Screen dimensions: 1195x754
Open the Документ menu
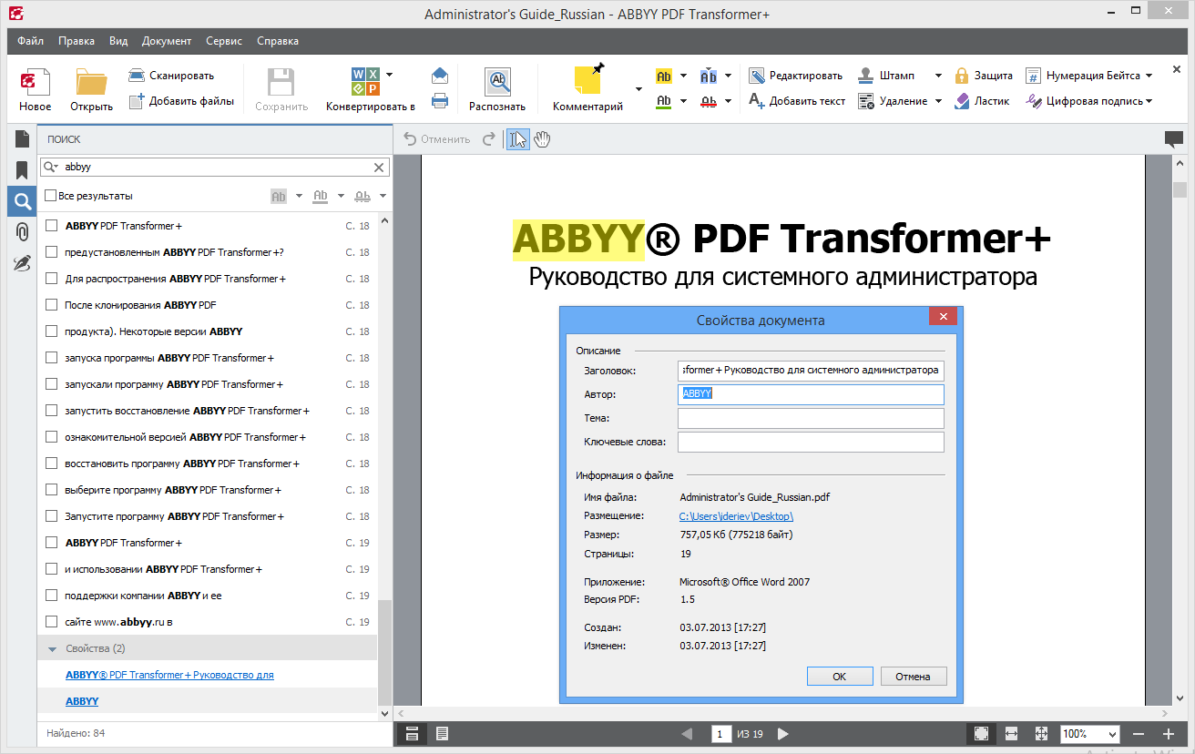coord(167,41)
